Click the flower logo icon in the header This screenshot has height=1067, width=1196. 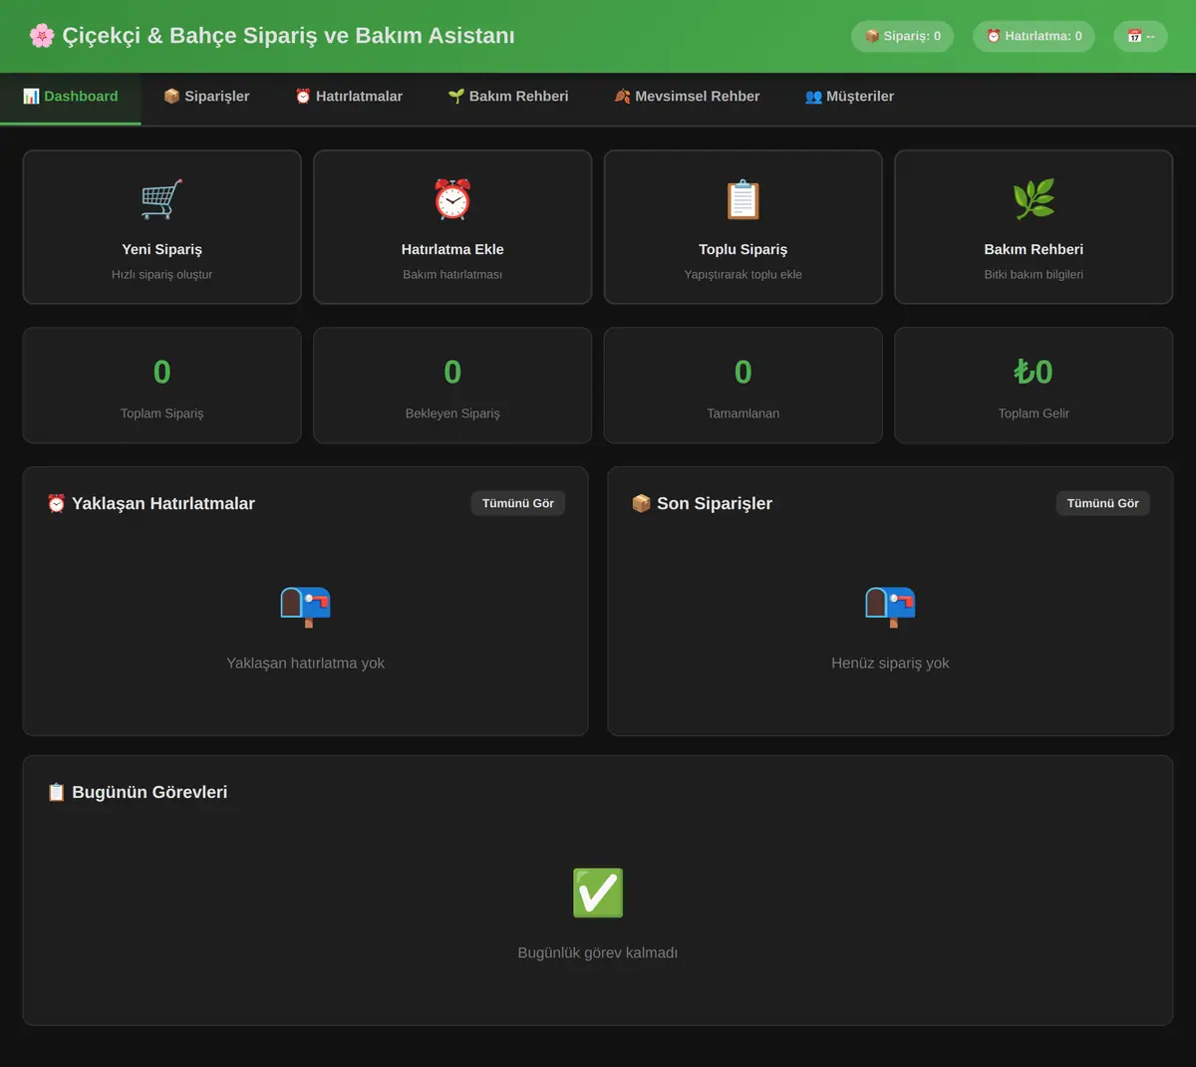42,36
